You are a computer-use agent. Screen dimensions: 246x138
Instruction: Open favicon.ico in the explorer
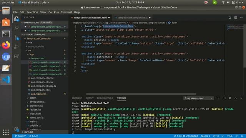tap(35, 110)
